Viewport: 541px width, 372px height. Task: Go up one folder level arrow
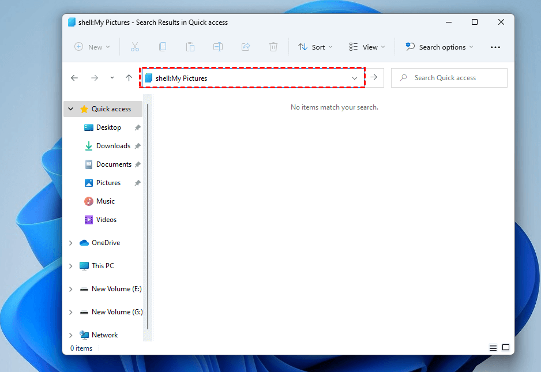(x=129, y=78)
